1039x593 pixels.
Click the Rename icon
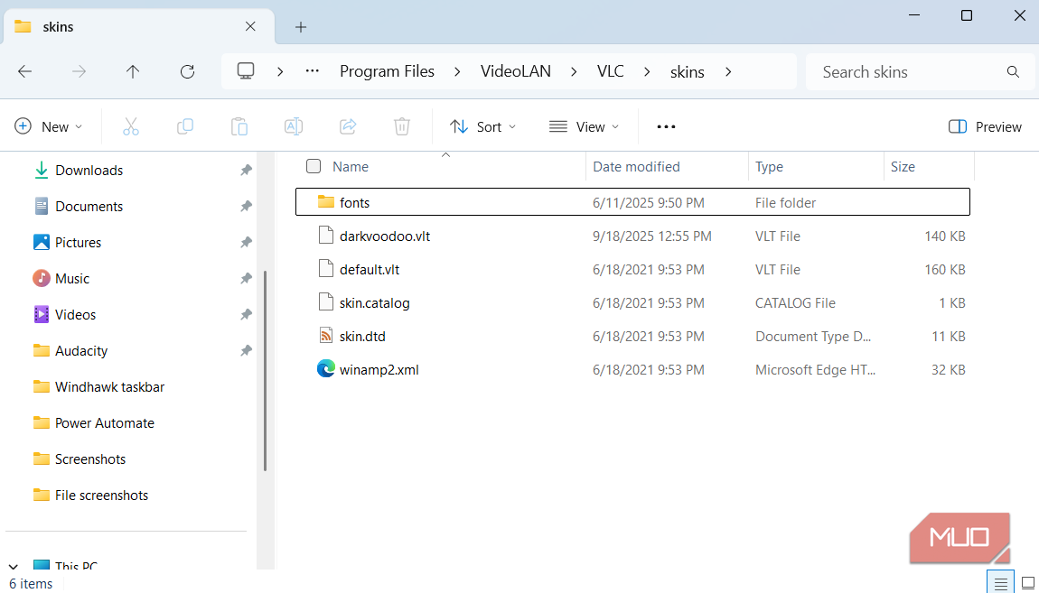(294, 126)
